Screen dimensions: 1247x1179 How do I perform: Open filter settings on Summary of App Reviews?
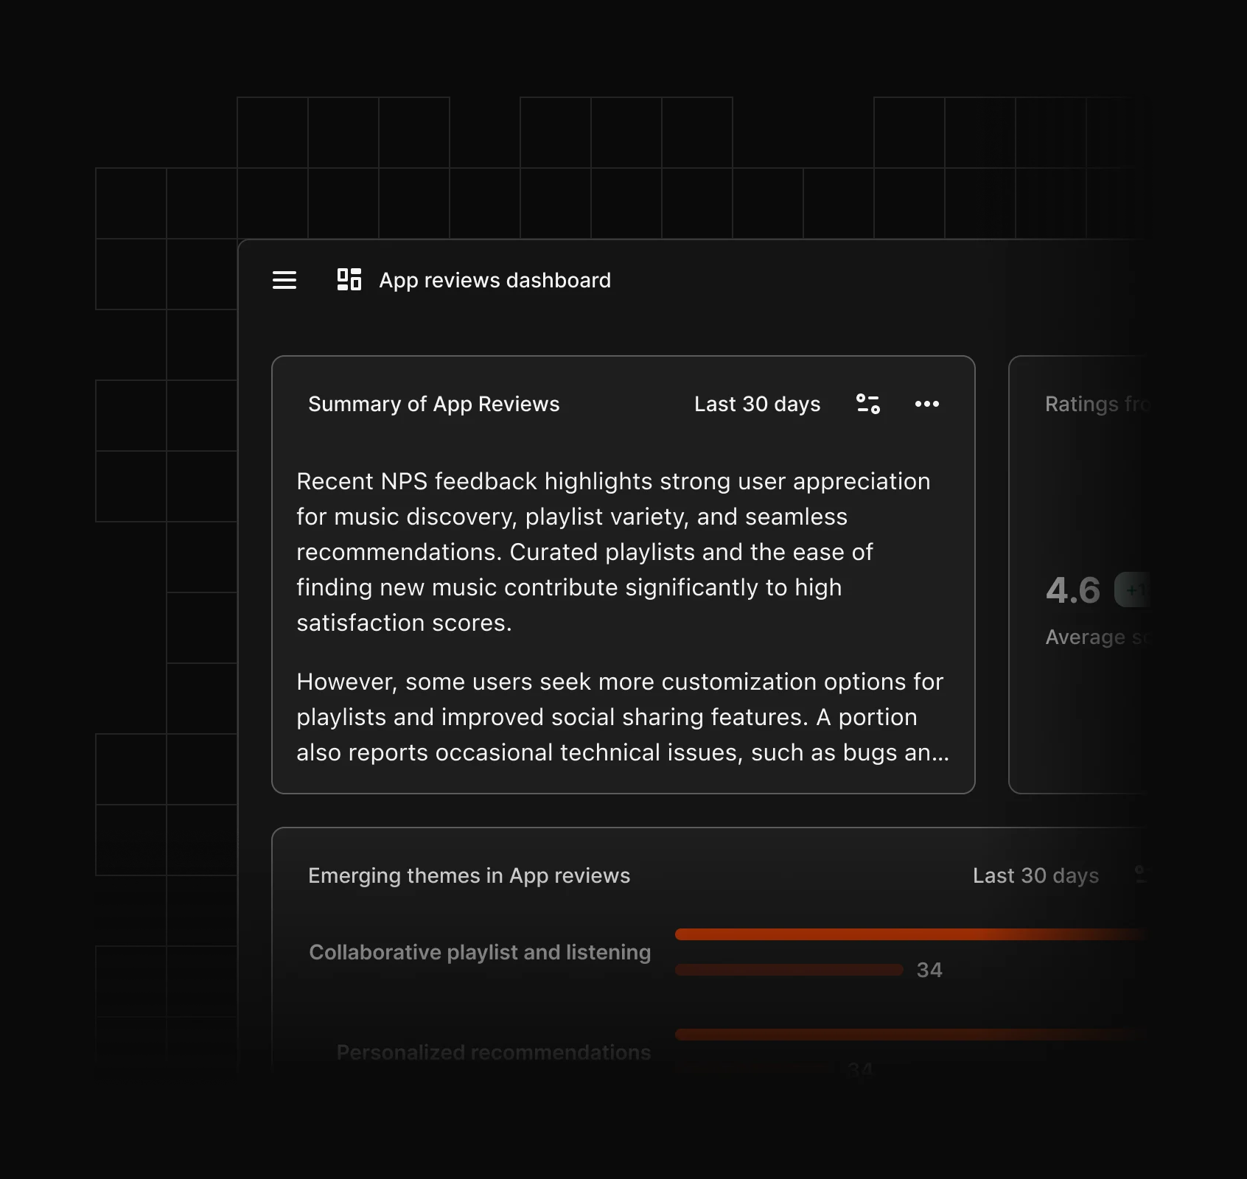pyautogui.click(x=868, y=404)
